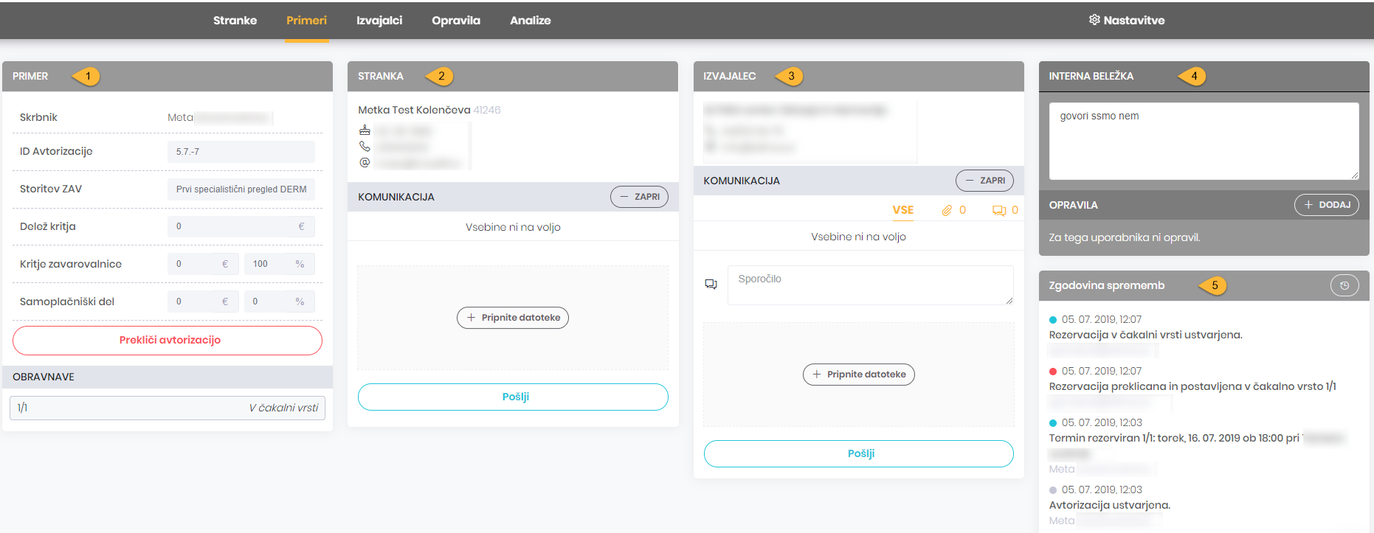Viewport: 1374px width, 533px height.
Task: Click the messages chat bubble filter icon
Action: (x=999, y=211)
